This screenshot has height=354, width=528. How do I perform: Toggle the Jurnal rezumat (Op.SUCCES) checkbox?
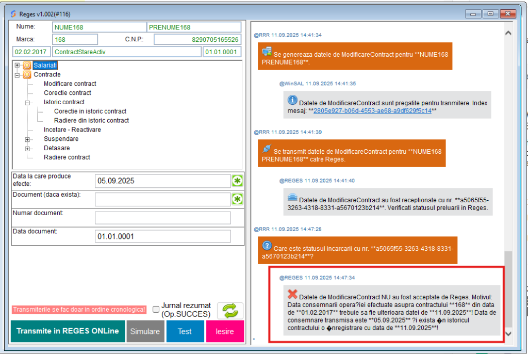click(156, 310)
